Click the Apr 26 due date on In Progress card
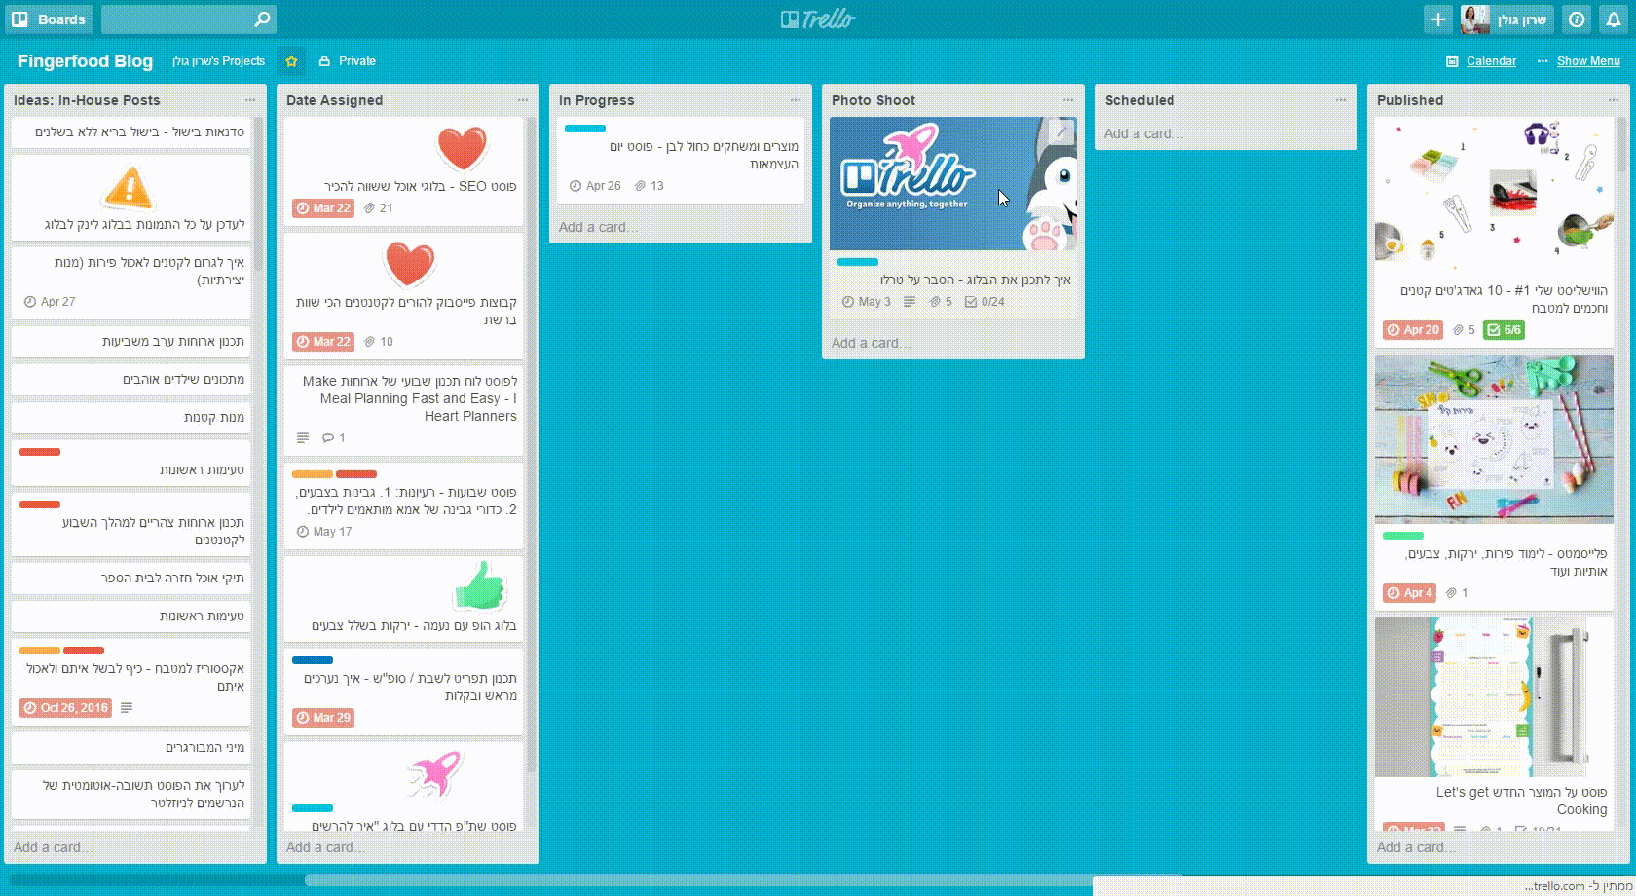This screenshot has width=1636, height=896. tap(595, 186)
